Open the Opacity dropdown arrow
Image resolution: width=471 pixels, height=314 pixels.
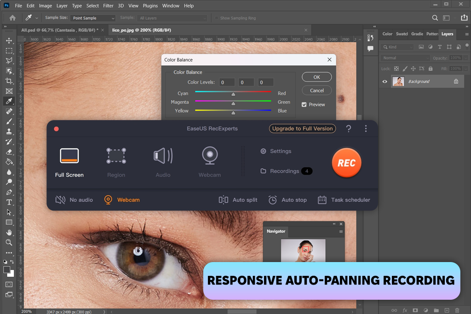(x=465, y=58)
